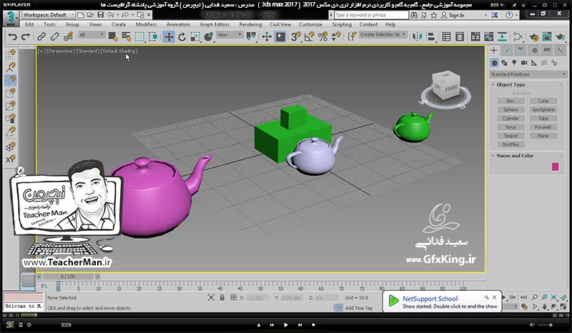
Task: Click the Bind to Space Warp icon
Action: [x=68, y=36]
